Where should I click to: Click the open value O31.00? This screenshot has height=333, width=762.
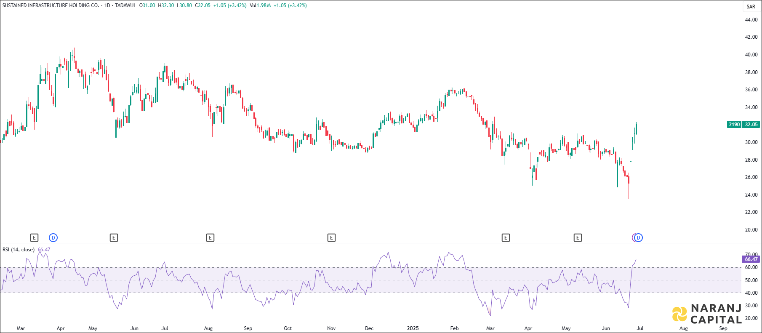point(147,5)
